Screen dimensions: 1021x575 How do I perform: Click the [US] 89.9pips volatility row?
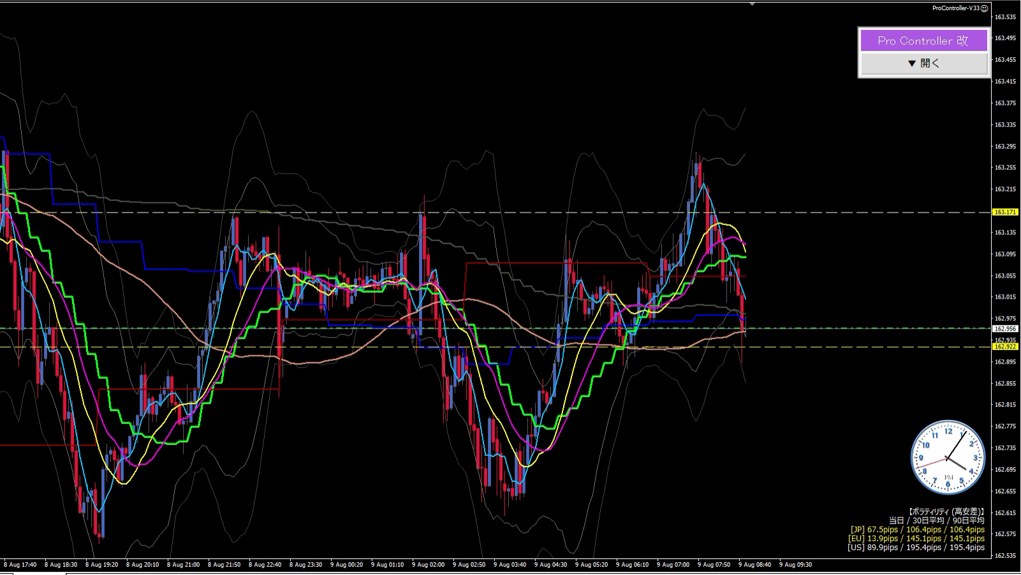(x=916, y=548)
